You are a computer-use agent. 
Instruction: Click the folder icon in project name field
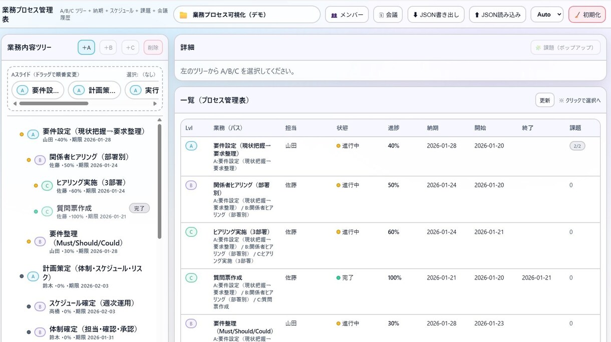tap(183, 15)
